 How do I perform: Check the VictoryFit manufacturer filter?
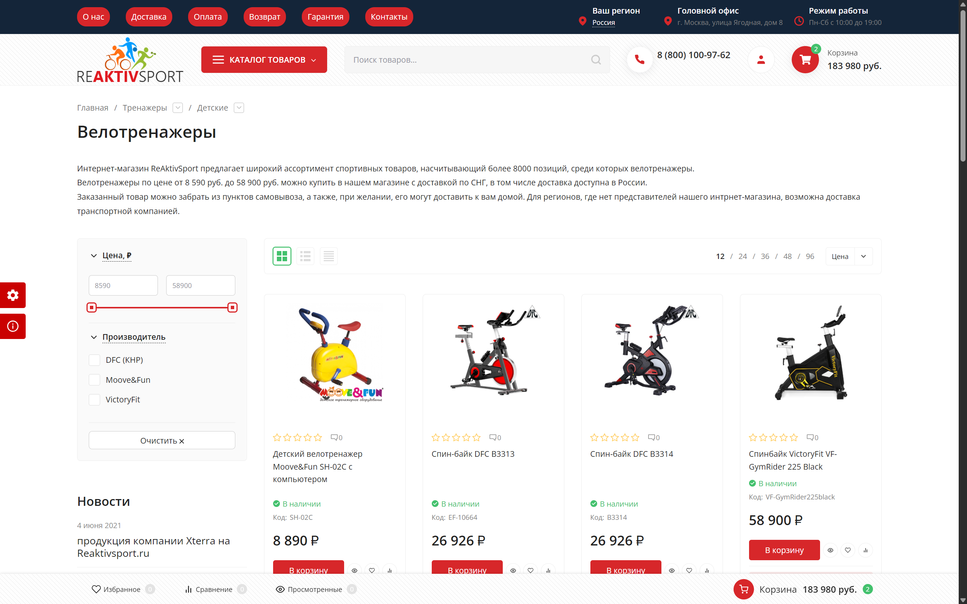click(94, 399)
